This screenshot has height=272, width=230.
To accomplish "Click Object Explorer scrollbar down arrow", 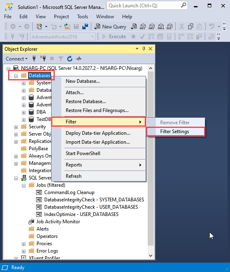I will [150, 256].
